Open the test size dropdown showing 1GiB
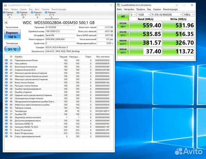Viewport: 206px width, 159px height. pos(144,14)
